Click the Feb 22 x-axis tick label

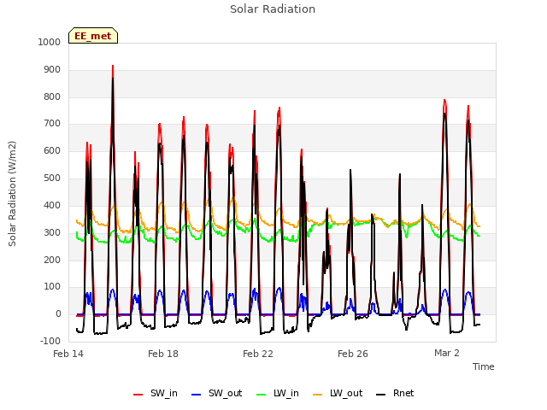pyautogui.click(x=258, y=354)
